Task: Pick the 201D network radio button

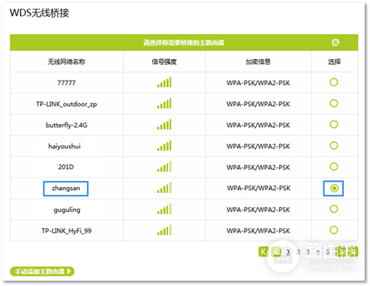Action: point(334,167)
